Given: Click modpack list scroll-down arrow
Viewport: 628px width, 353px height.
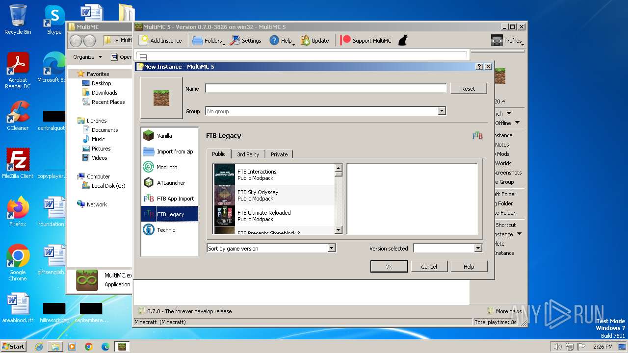Looking at the screenshot, I should click(338, 230).
